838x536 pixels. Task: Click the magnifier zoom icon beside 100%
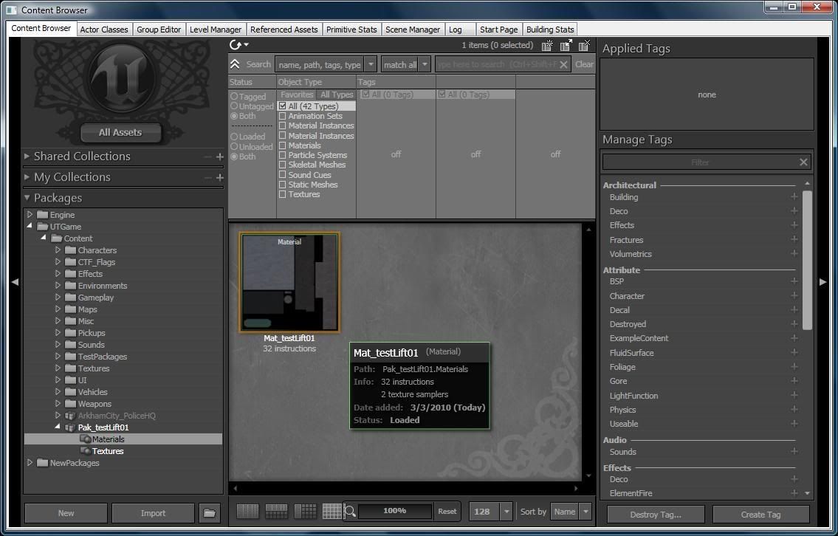[x=350, y=512]
